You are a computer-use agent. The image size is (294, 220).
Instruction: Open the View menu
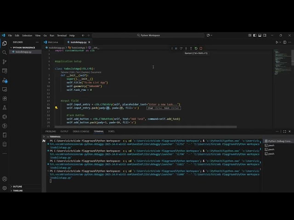point(38,35)
